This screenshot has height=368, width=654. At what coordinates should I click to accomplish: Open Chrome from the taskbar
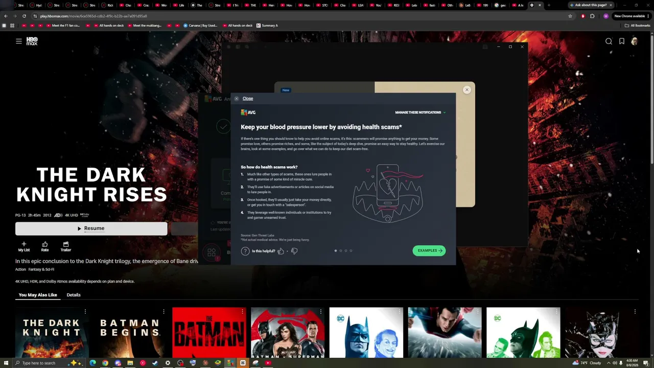[105, 363]
